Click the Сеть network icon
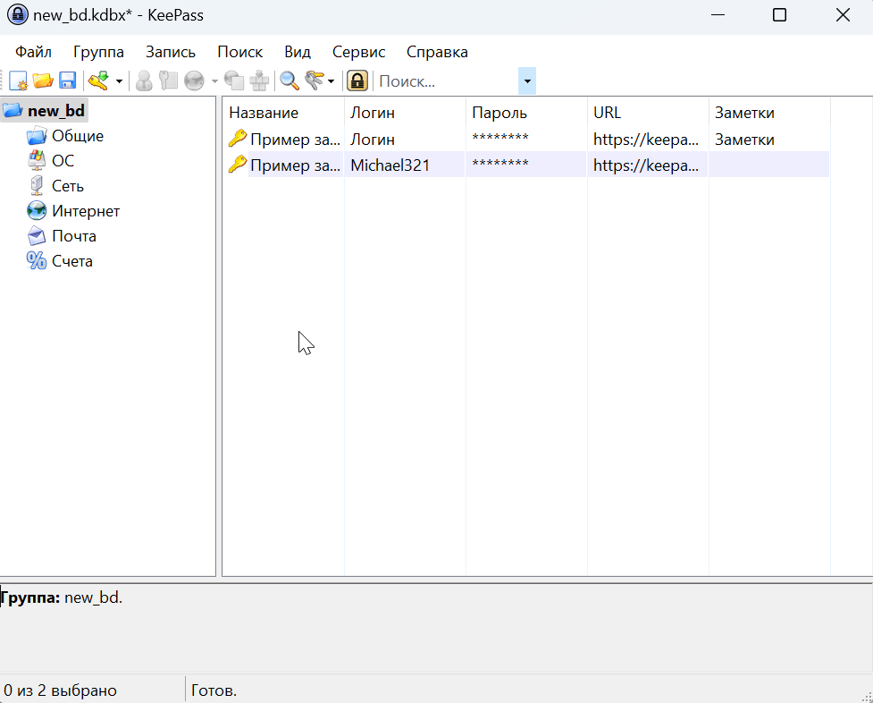 click(37, 186)
